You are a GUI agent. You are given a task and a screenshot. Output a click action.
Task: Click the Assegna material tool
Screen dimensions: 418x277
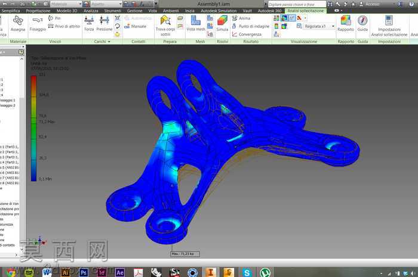18,23
